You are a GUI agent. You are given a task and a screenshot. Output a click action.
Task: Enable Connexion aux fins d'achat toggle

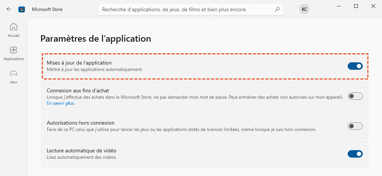coord(355,96)
